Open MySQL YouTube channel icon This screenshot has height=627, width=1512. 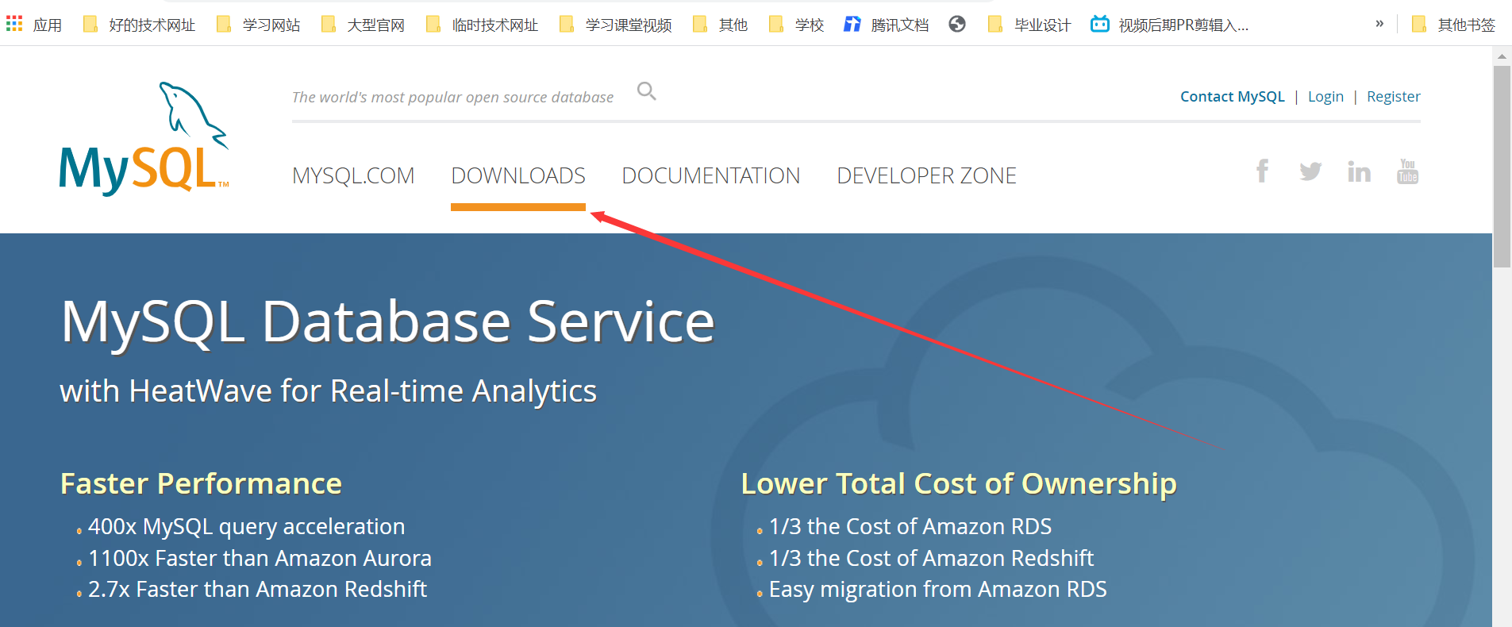pyautogui.click(x=1407, y=171)
